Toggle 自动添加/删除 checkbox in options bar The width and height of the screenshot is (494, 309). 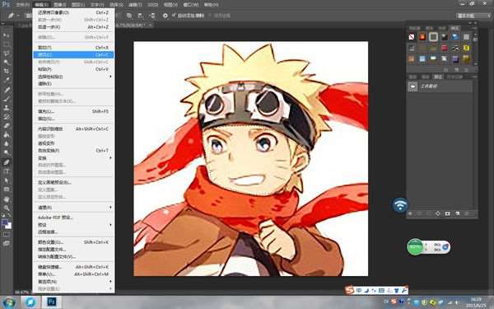click(175, 16)
